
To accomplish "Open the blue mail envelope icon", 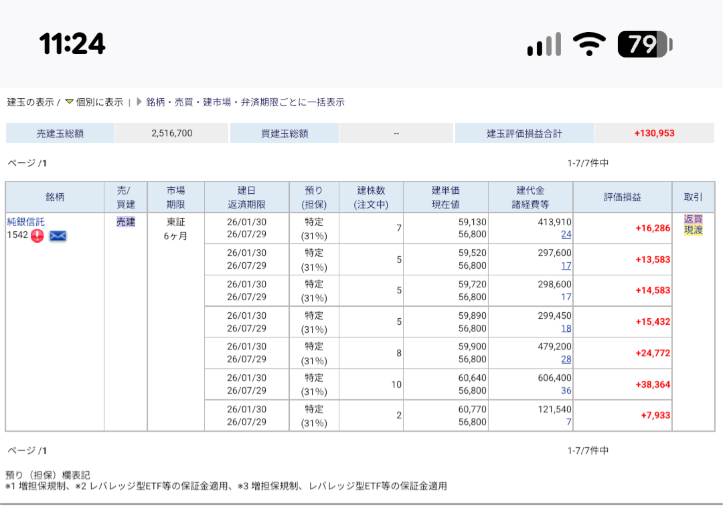I will [58, 235].
